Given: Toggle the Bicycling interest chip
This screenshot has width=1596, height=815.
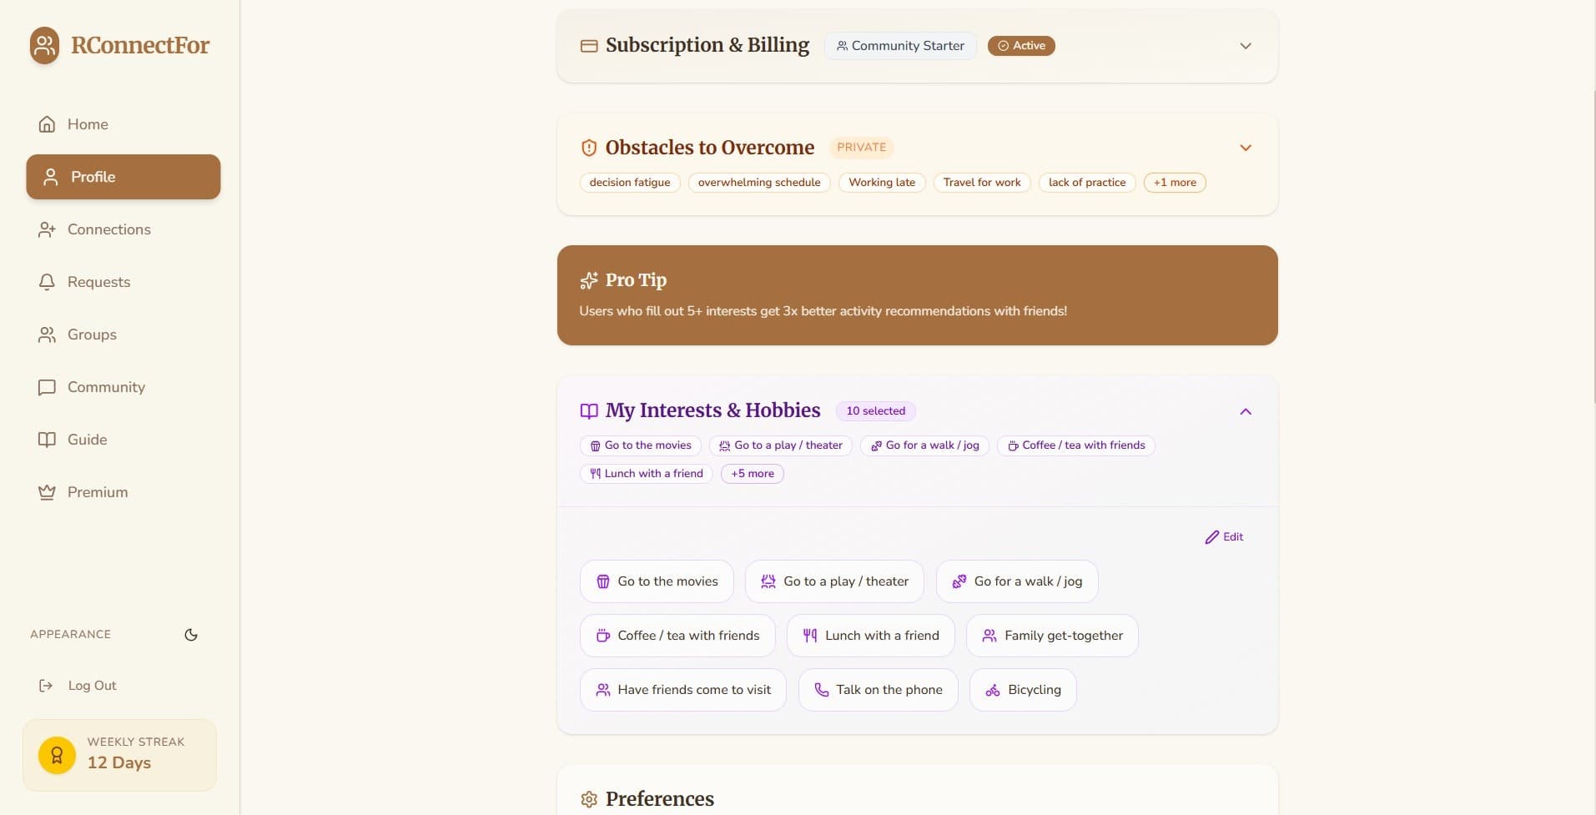Looking at the screenshot, I should click(1023, 690).
